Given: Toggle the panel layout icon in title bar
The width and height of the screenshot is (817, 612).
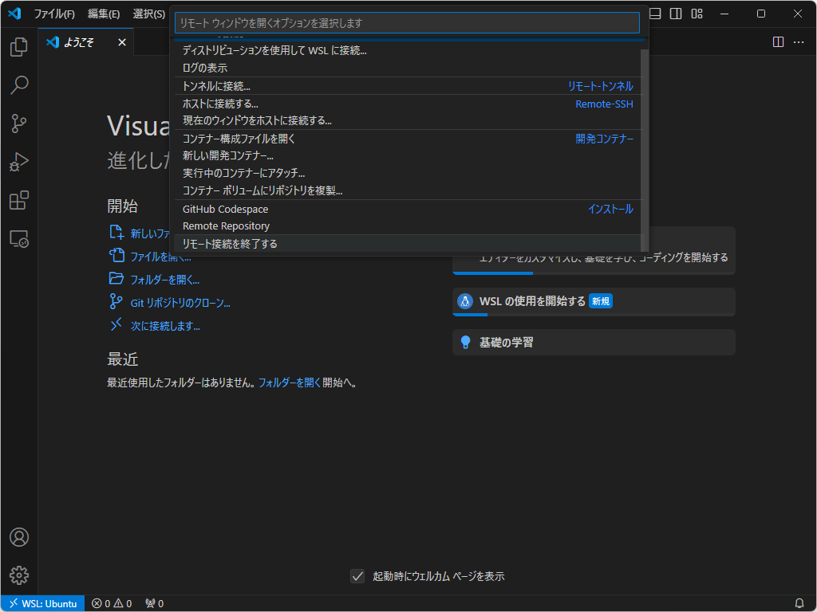Looking at the screenshot, I should click(x=656, y=14).
